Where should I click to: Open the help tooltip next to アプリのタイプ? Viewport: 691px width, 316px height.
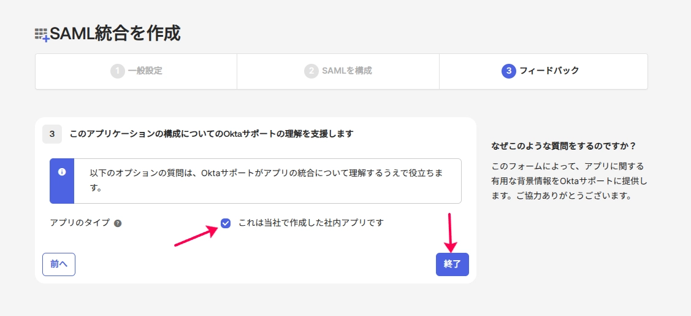[118, 223]
